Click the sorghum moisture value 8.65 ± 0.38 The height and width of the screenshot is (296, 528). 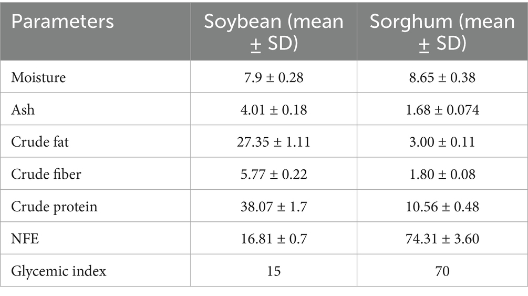tap(442, 77)
